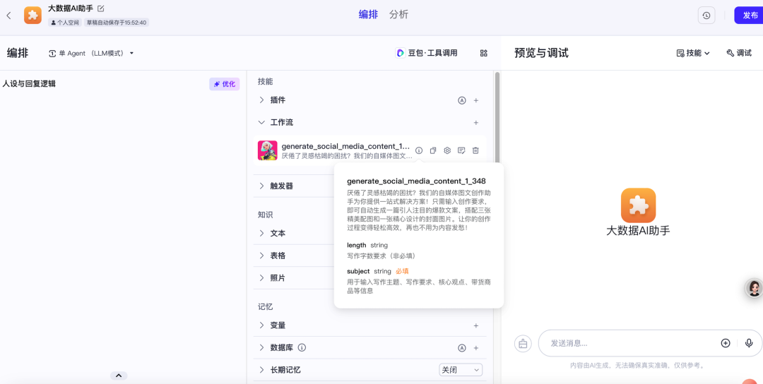Viewport: 763px width, 384px height.
Task: Click the subject parameter label
Action: [358, 271]
